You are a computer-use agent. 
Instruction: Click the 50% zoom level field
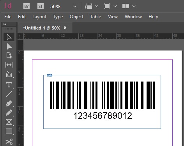click(55, 6)
